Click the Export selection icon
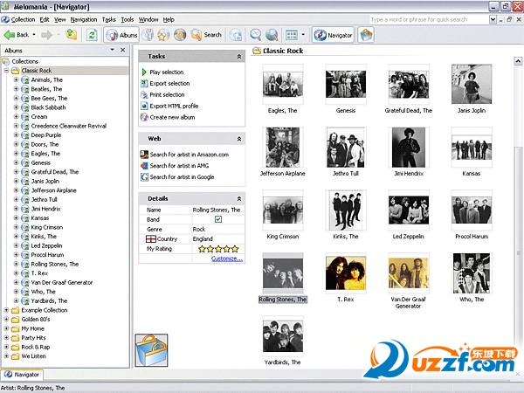This screenshot has height=393, width=524. click(x=144, y=83)
